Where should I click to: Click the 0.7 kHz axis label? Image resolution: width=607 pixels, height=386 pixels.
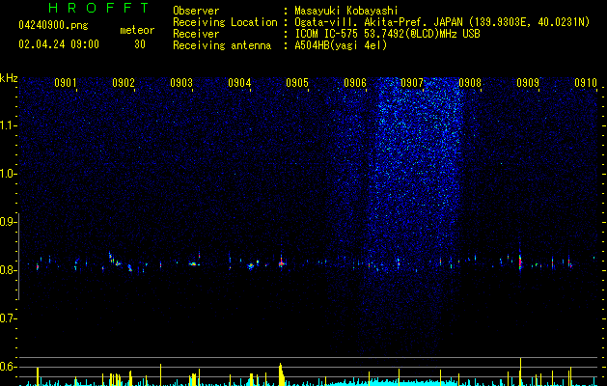[8, 318]
